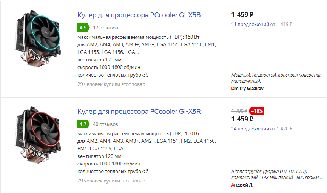Click the green 4.7 rating badge
The image size is (327, 193).
pos(83,124)
